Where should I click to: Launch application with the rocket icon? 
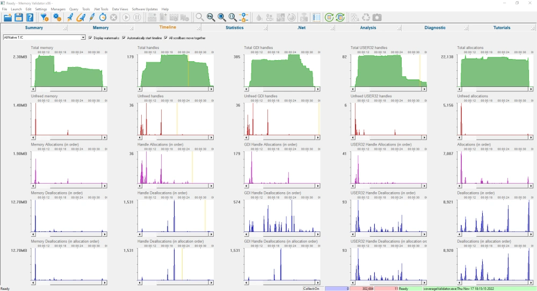click(70, 18)
